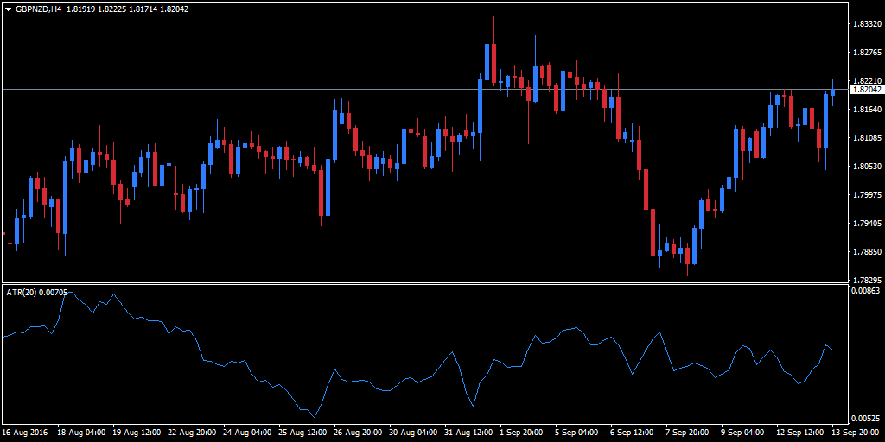Screen dimensions: 885x442
Task: Click the 16 Aug 2016 time label
Action: point(25,433)
